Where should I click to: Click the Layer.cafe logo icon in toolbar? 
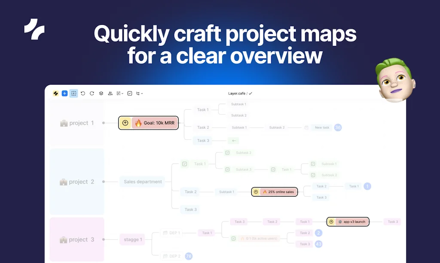55,93
